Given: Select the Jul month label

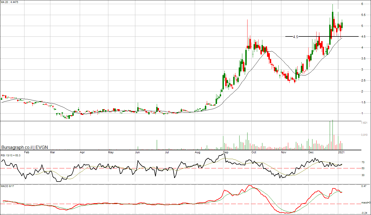Looking at the screenshot, I should [167, 152].
